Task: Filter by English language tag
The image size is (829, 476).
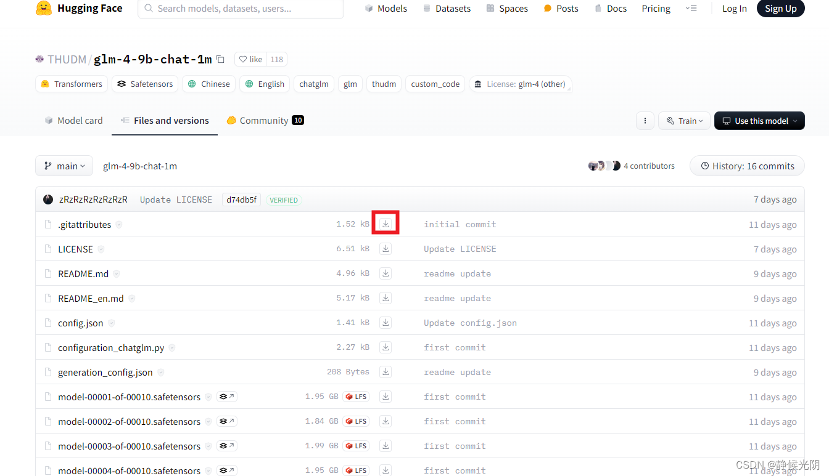Action: click(265, 84)
